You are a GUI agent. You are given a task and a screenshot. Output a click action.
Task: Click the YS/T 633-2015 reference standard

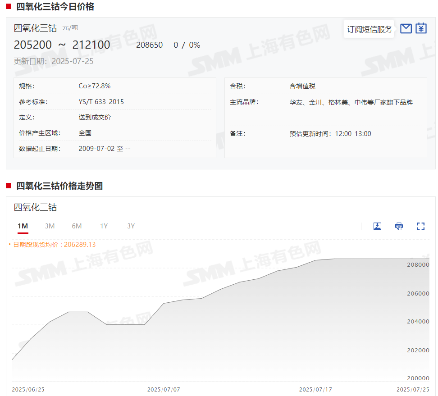click(101, 102)
